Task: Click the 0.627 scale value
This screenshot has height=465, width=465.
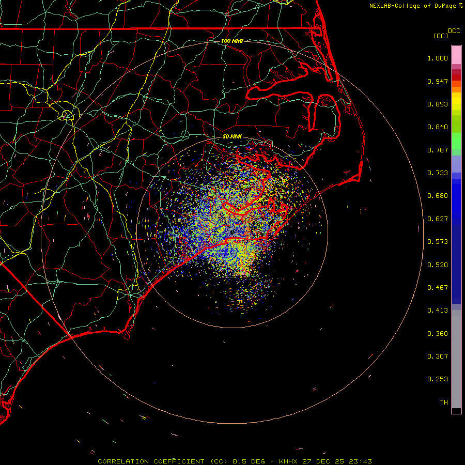Action: coord(438,219)
